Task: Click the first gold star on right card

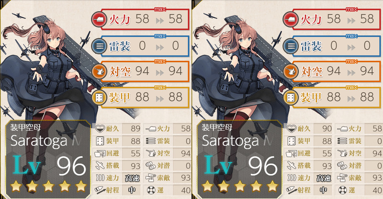Action: (x=207, y=187)
